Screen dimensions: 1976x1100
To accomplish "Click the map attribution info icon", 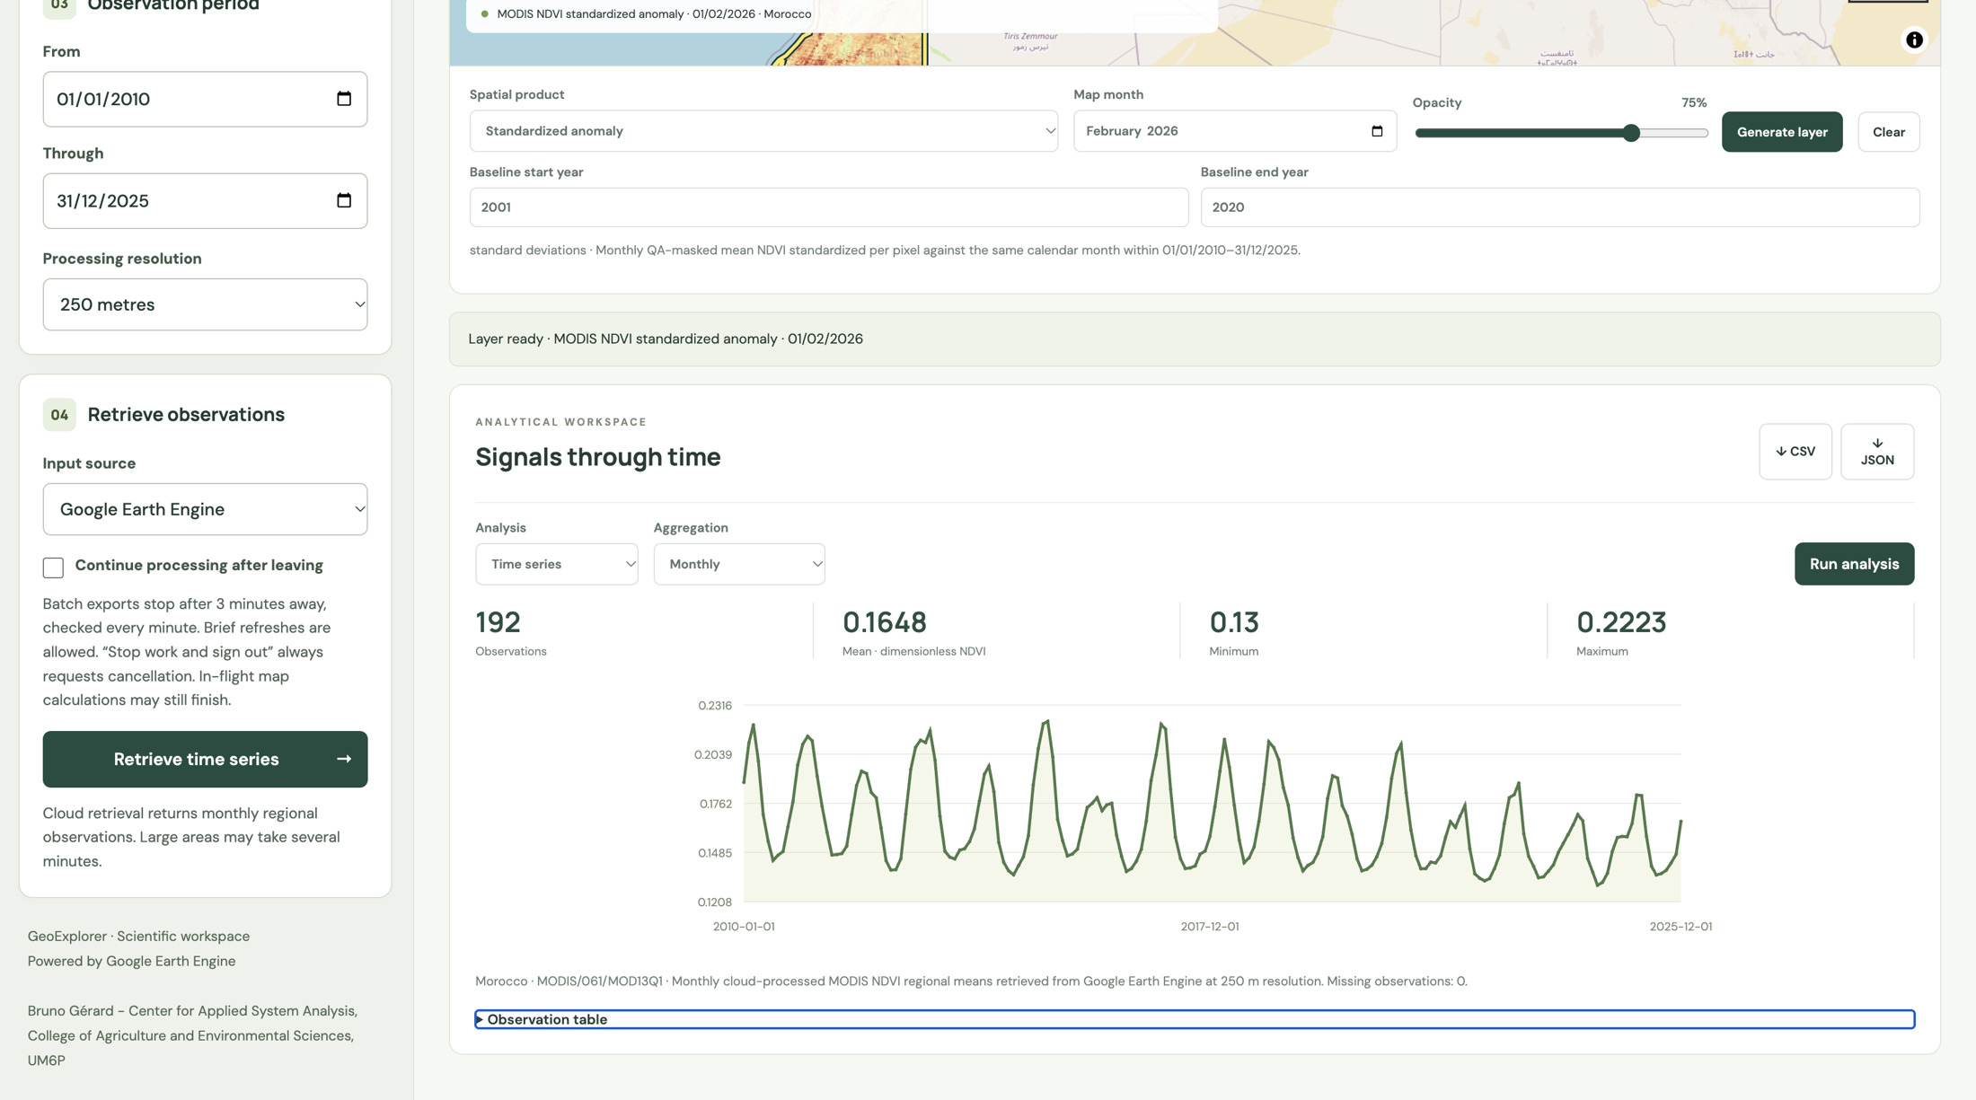I will (x=1914, y=40).
